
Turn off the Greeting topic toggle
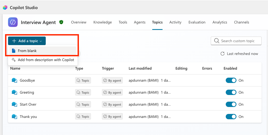pyautogui.click(x=231, y=92)
